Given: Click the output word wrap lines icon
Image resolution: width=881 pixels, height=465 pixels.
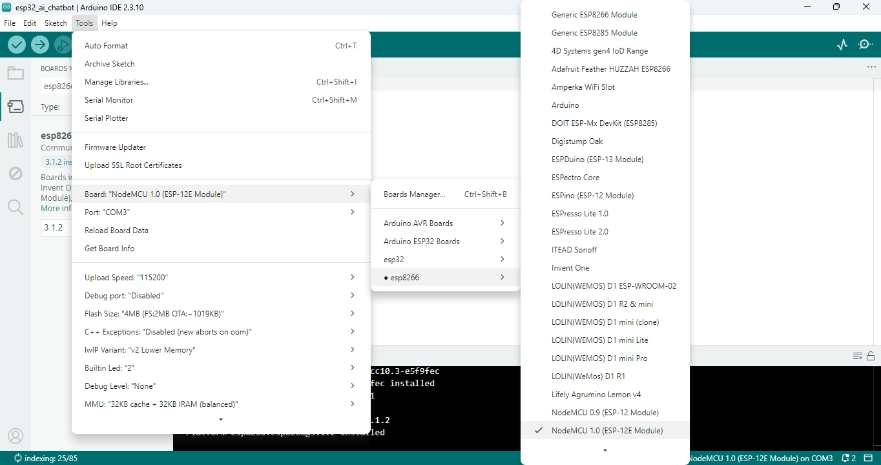Looking at the screenshot, I should [x=858, y=356].
